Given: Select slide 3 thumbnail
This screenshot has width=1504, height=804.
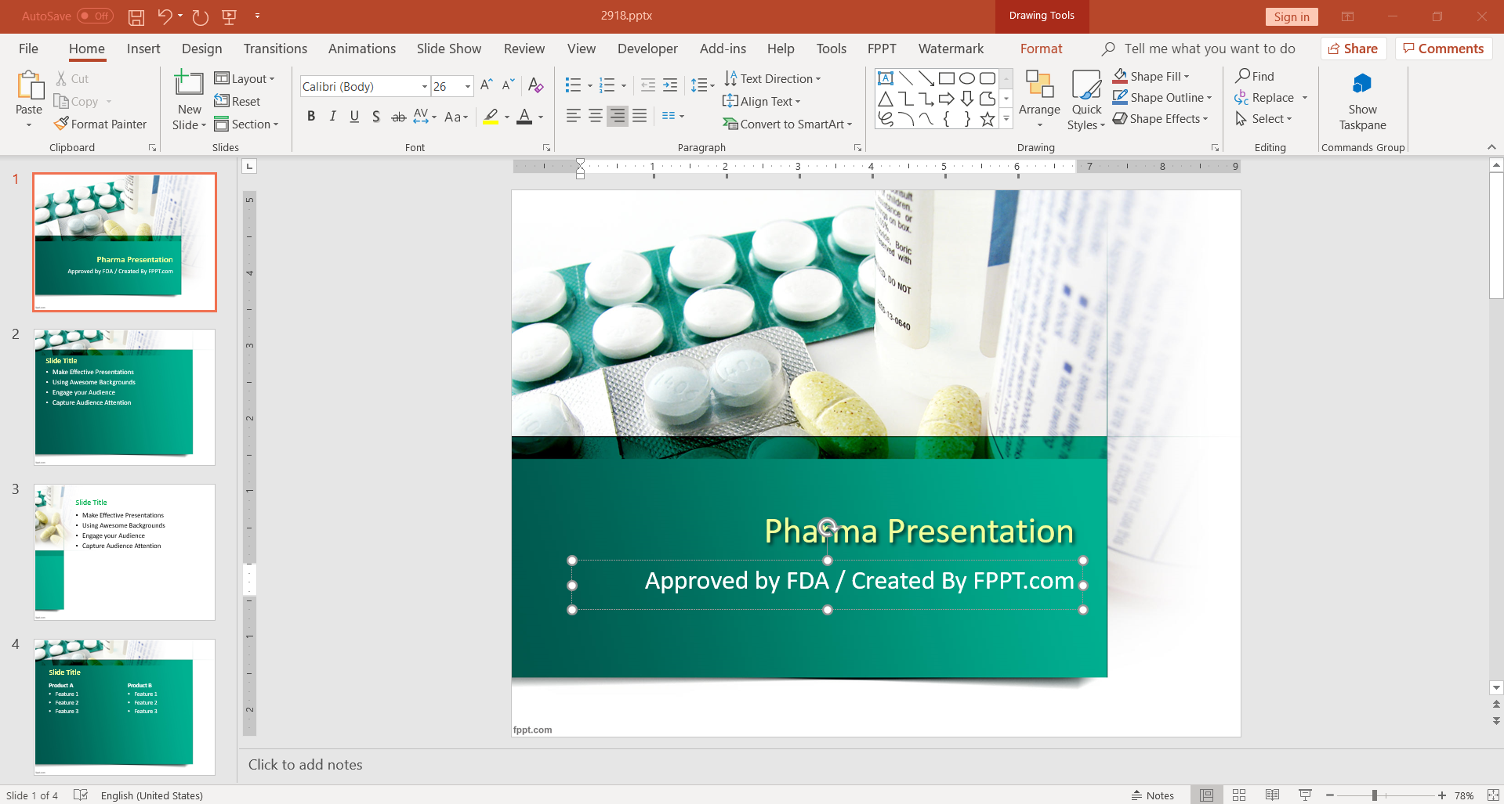Looking at the screenshot, I should pyautogui.click(x=125, y=552).
